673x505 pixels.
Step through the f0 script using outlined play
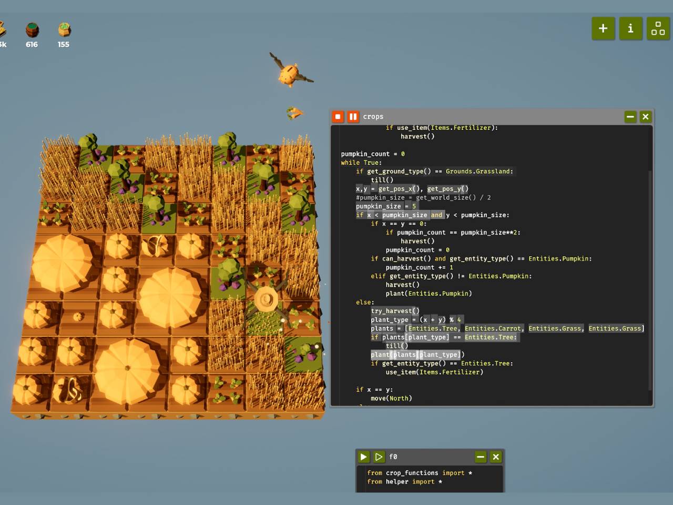pos(379,457)
